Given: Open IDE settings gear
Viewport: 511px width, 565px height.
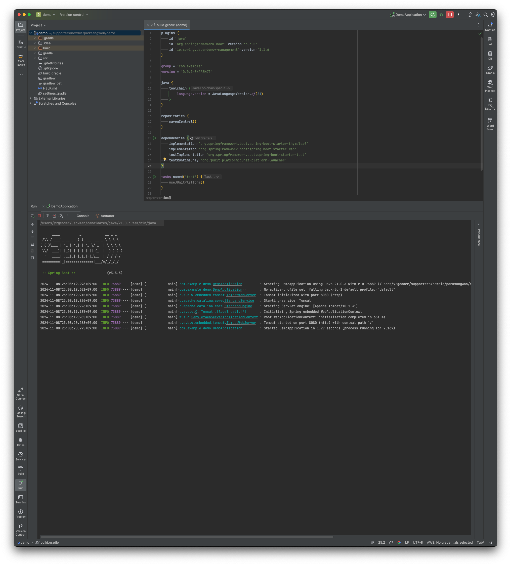Looking at the screenshot, I should [x=493, y=15].
